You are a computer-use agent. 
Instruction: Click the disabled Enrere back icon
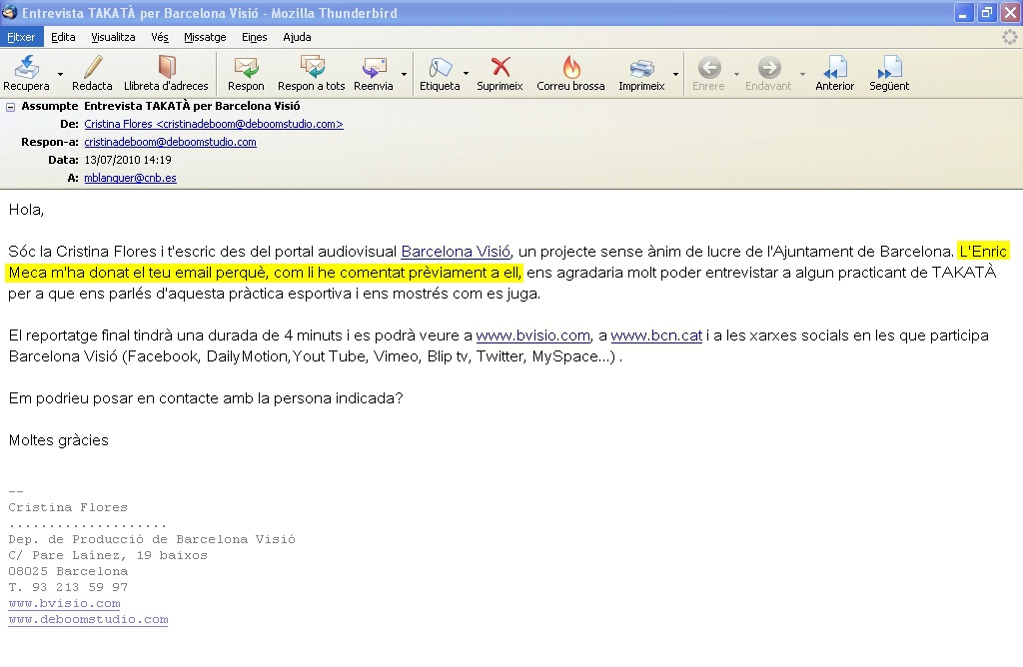coord(709,67)
